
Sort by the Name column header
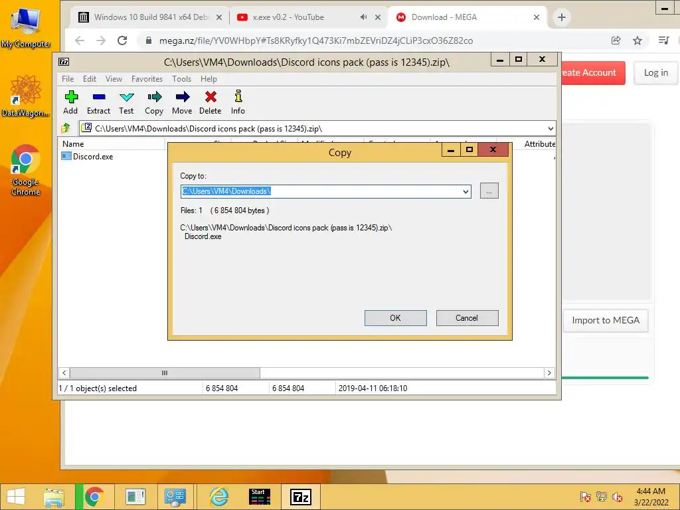point(112,144)
